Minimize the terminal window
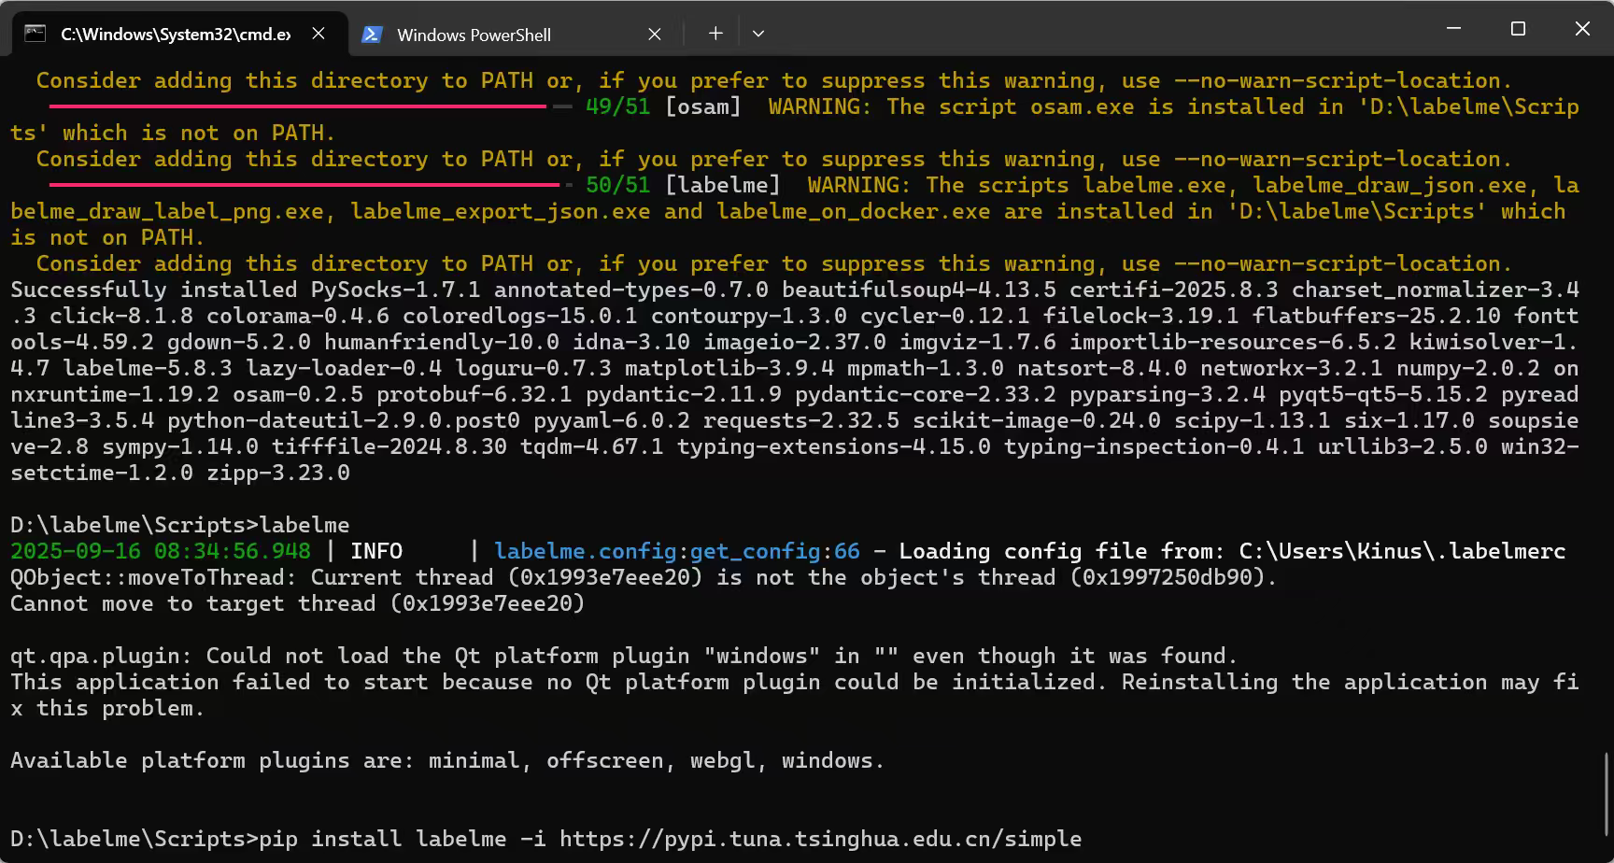Viewport: 1614px width, 863px height. click(x=1453, y=29)
